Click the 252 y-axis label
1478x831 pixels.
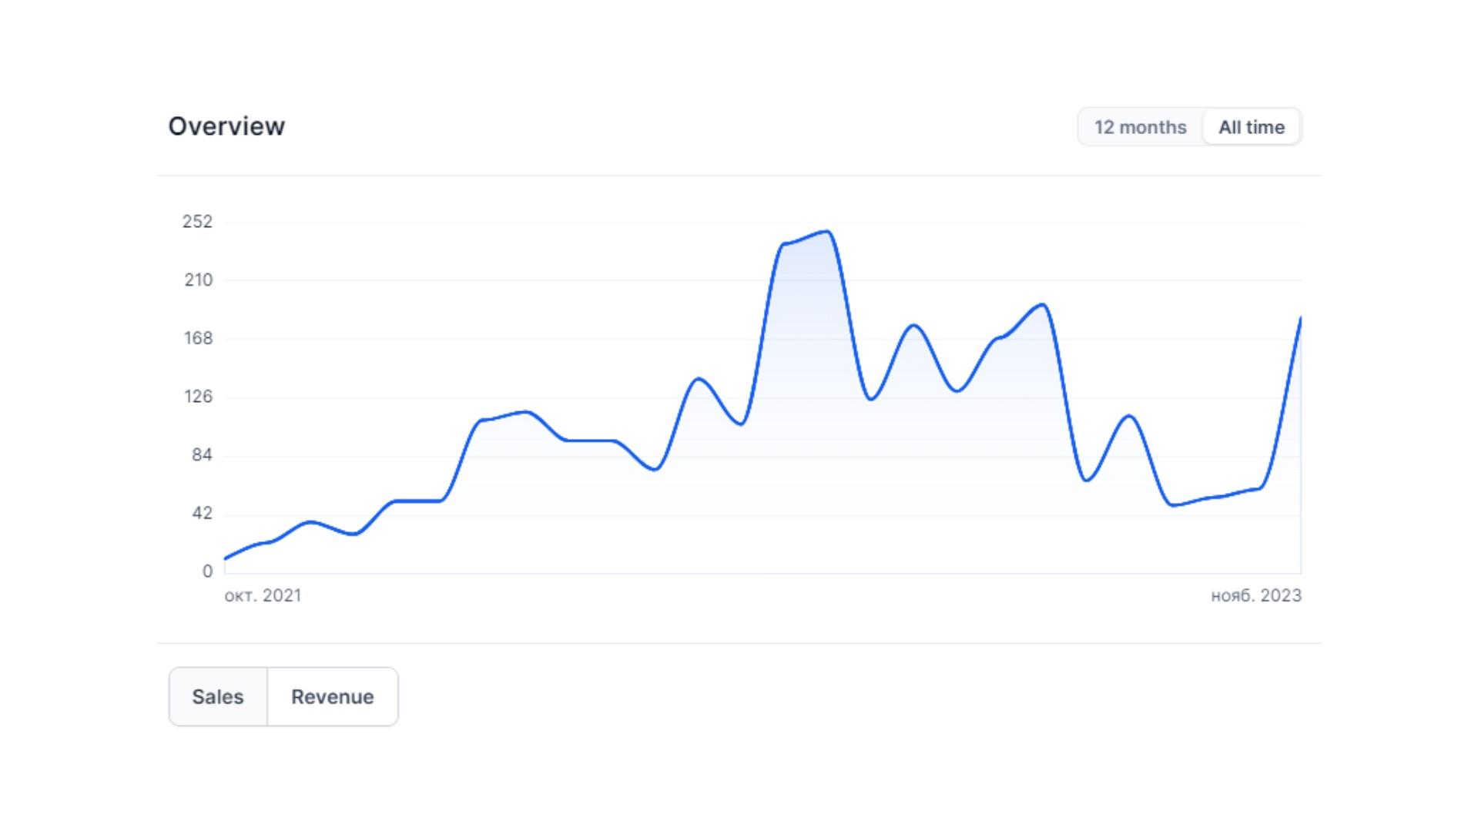tap(197, 222)
